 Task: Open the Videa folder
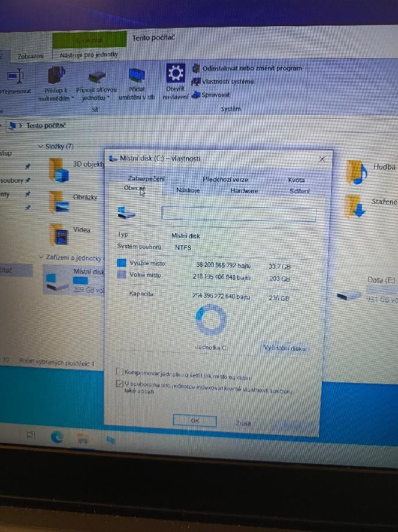pyautogui.click(x=59, y=234)
